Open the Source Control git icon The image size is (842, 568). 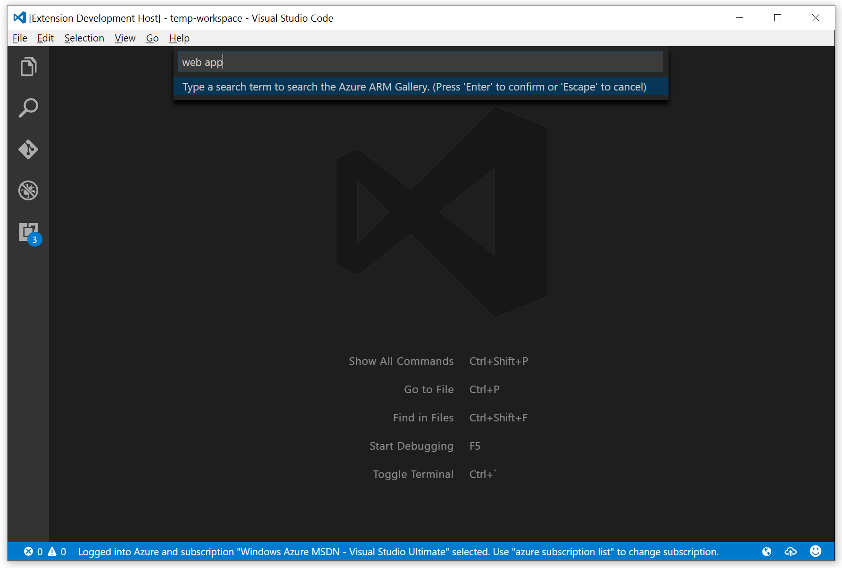(28, 149)
